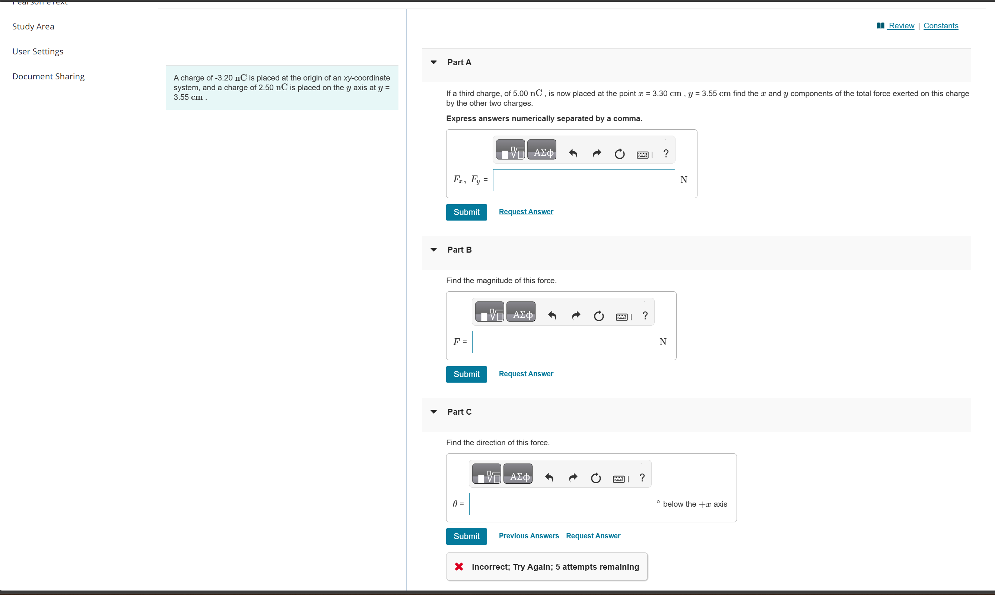Open the Greek symbols palette in Part A
The image size is (995, 595).
[x=541, y=149]
